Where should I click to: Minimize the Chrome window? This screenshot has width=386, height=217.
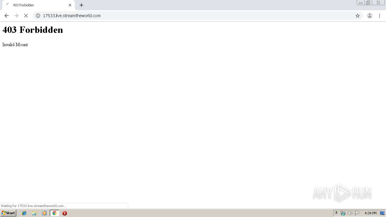click(360, 3)
